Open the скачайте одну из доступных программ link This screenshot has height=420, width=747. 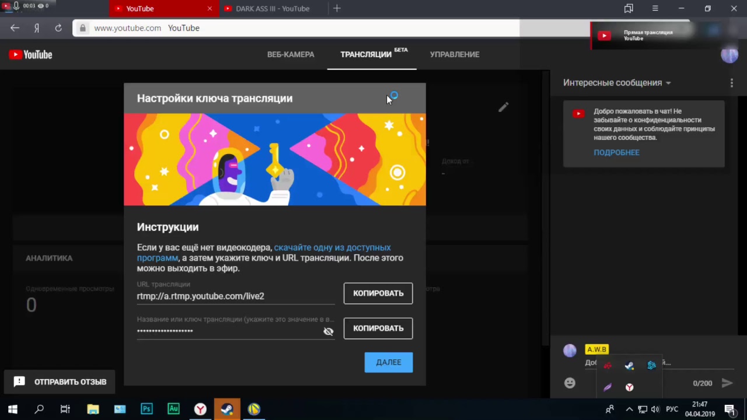click(x=264, y=253)
